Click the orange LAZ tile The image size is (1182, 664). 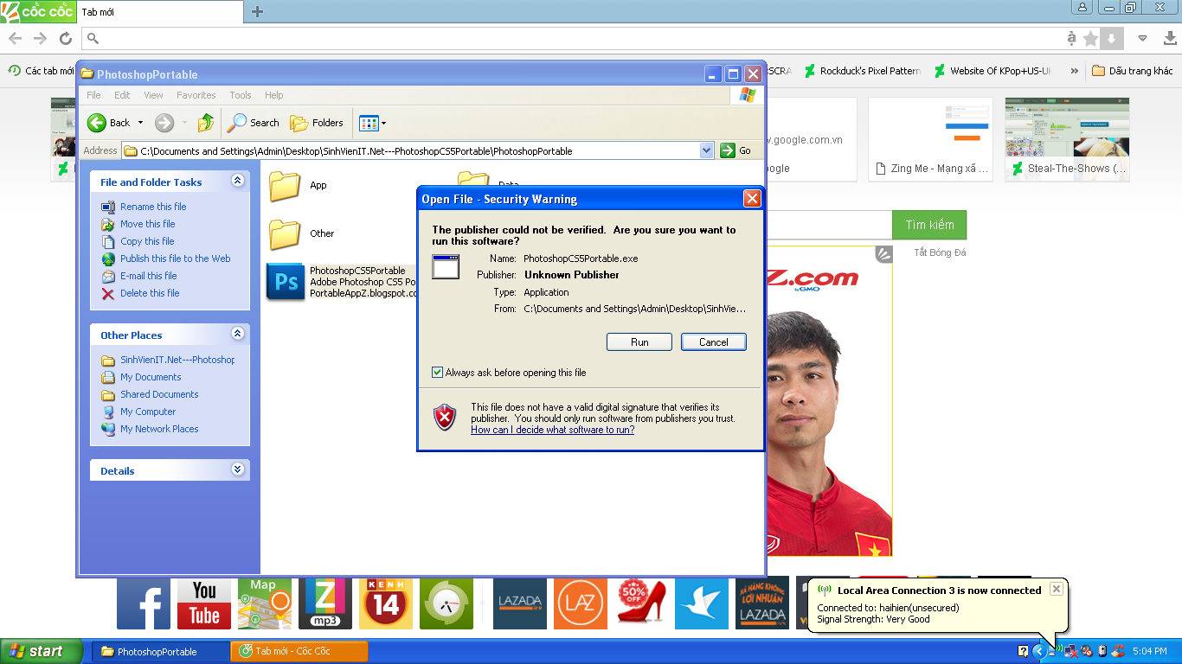[581, 603]
